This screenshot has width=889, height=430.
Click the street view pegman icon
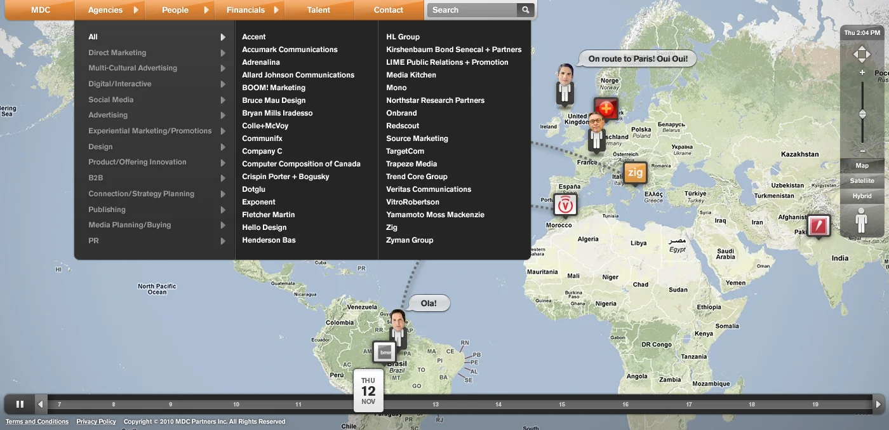(862, 220)
